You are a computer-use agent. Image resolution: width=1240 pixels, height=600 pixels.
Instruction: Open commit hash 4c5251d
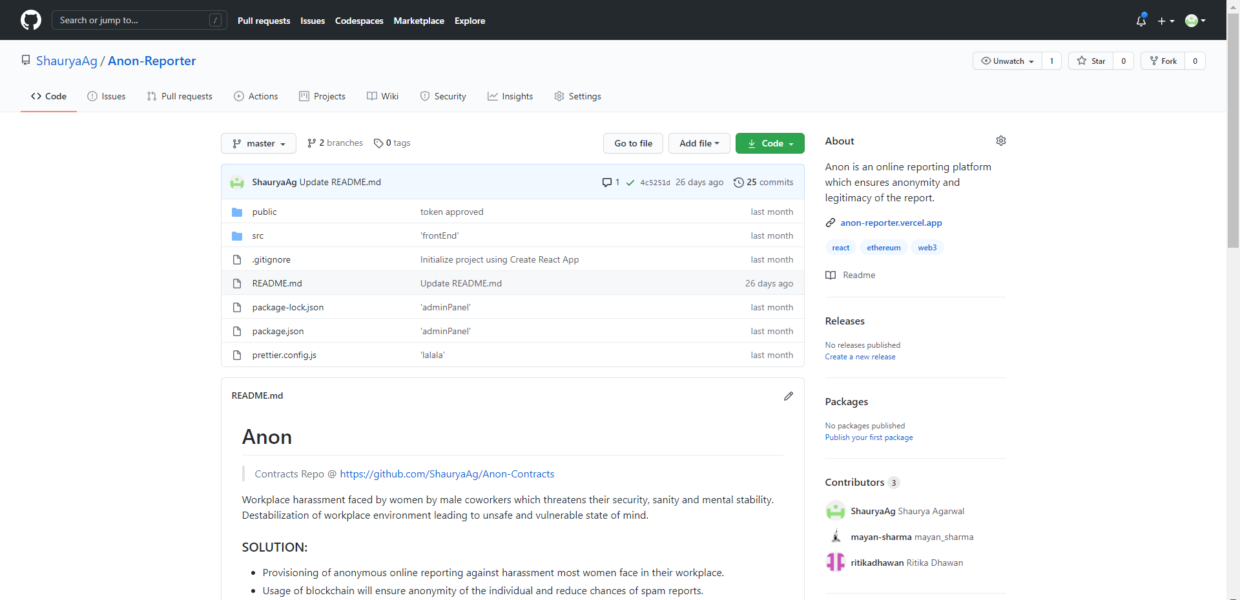(x=655, y=183)
